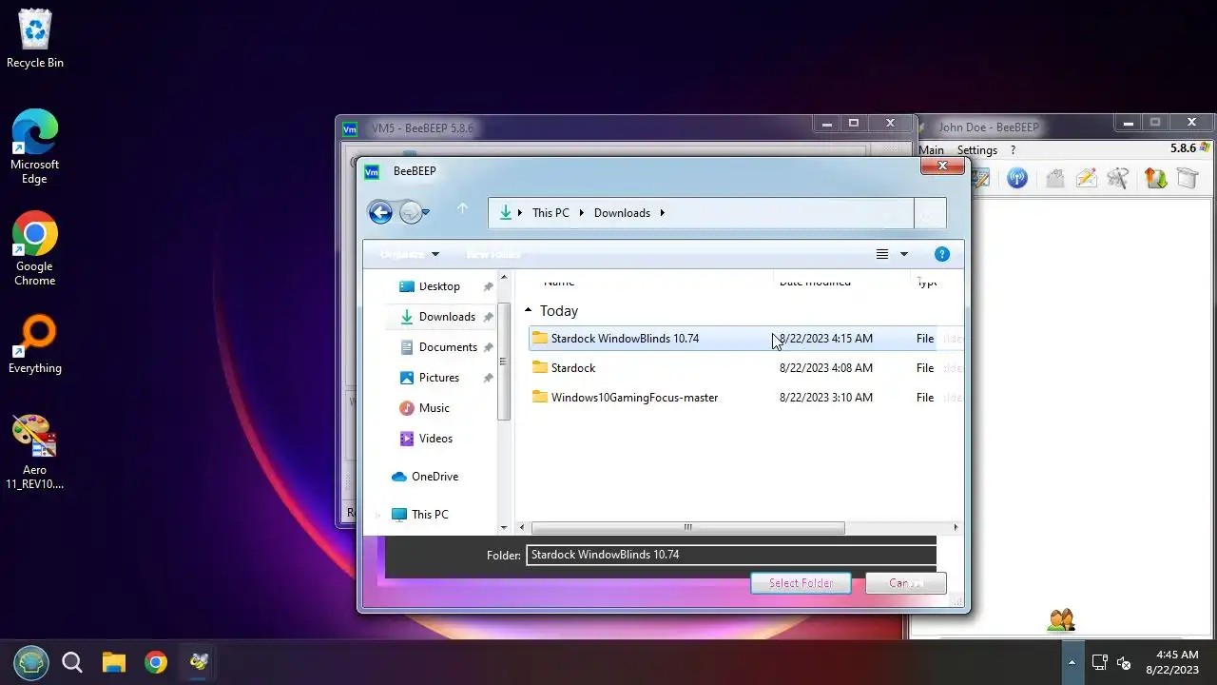This screenshot has width=1217, height=685.
Task: Click the network icon in system tray
Action: [x=1099, y=662]
